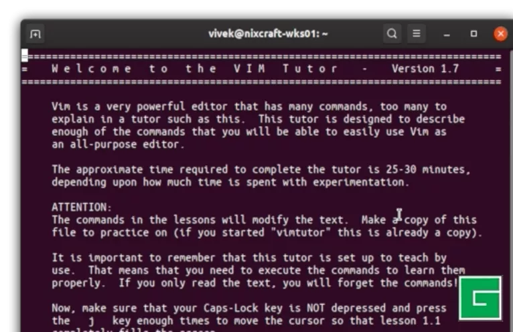Click the word "experimentation" in the terminal
This screenshot has height=332, width=513.
(361, 182)
